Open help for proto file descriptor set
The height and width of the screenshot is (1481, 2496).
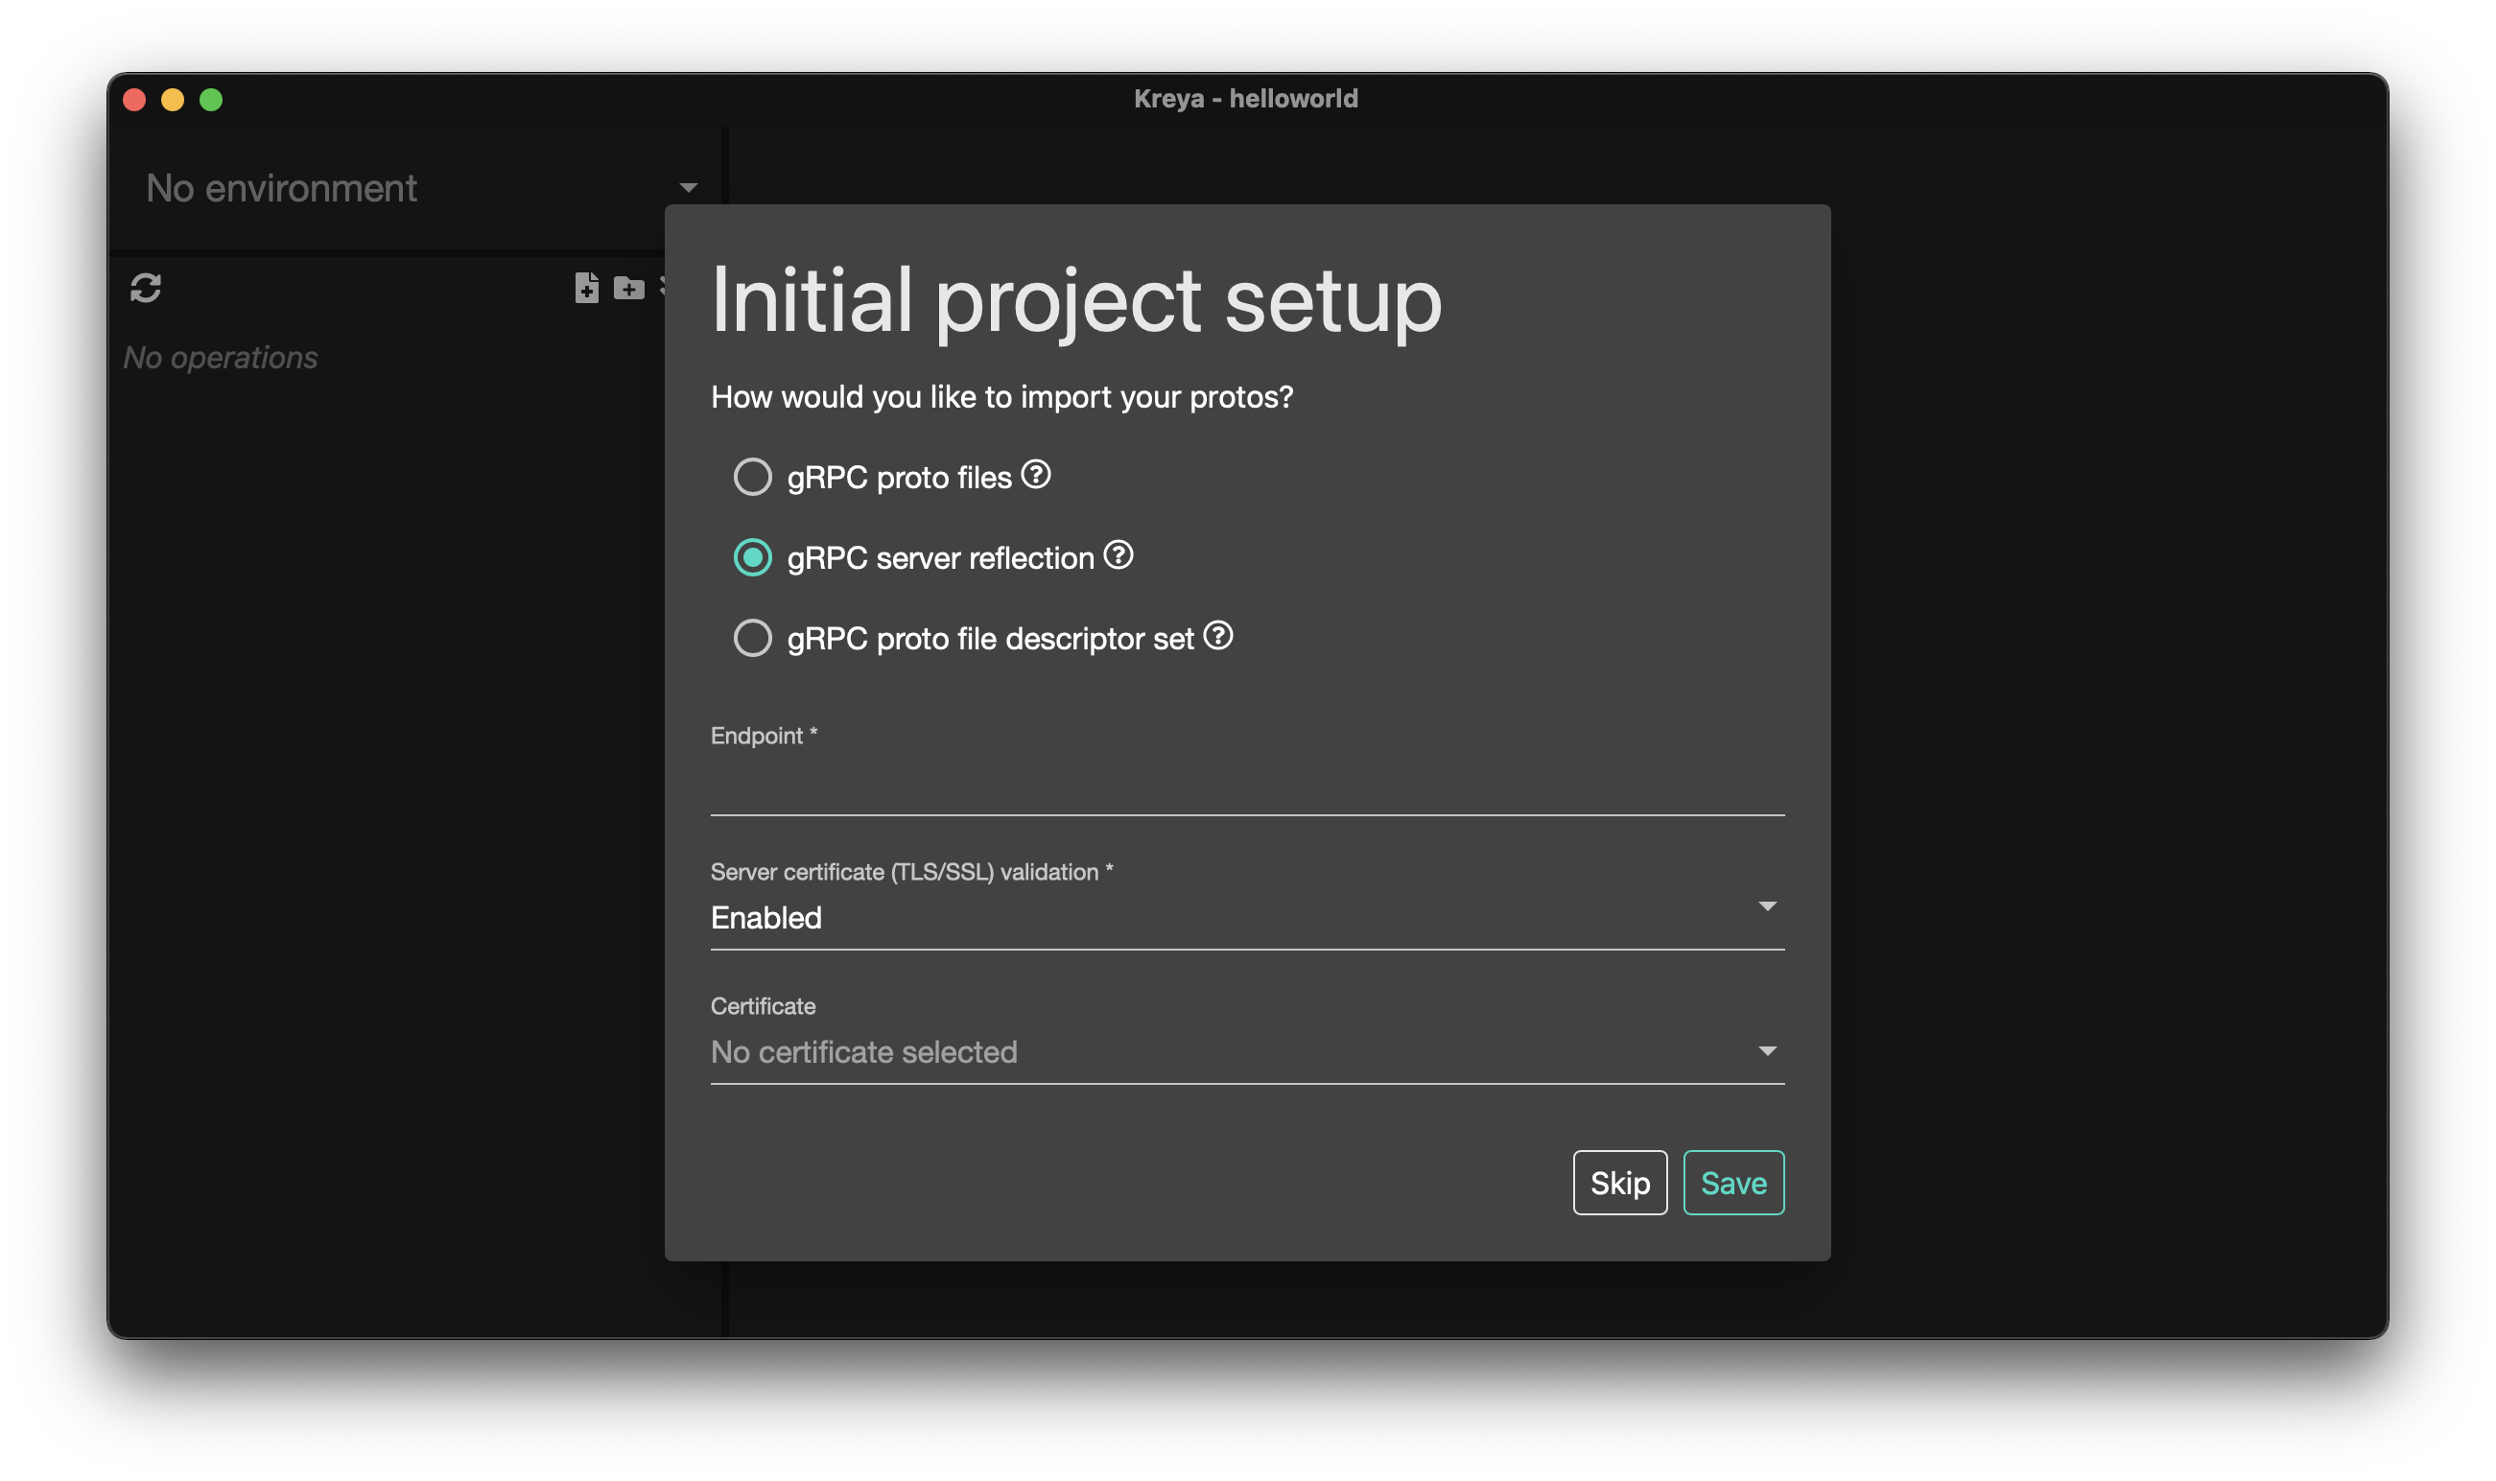pyautogui.click(x=1217, y=636)
